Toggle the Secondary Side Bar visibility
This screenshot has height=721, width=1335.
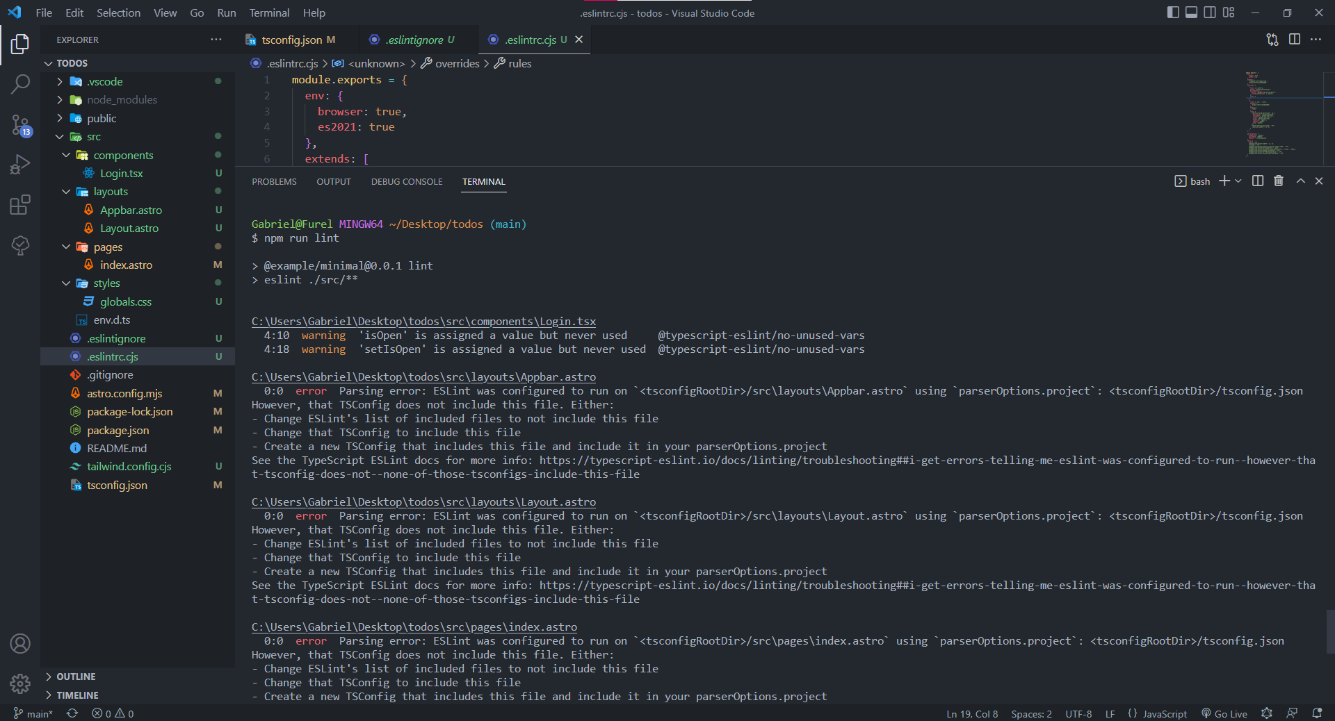1210,13
